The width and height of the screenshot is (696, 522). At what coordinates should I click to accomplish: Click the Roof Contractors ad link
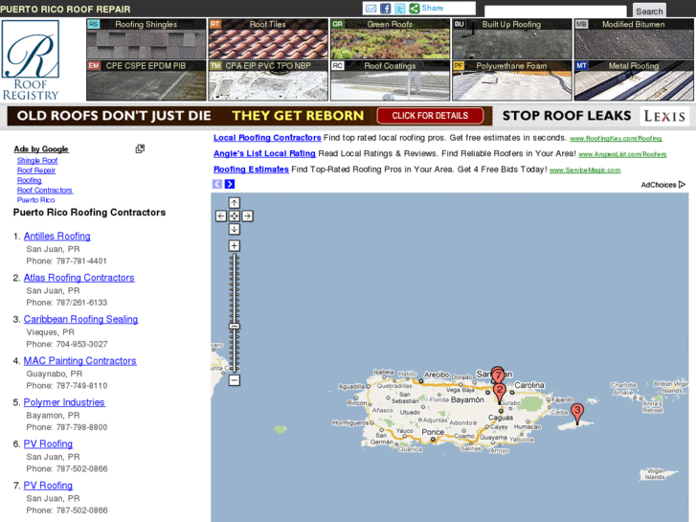45,191
